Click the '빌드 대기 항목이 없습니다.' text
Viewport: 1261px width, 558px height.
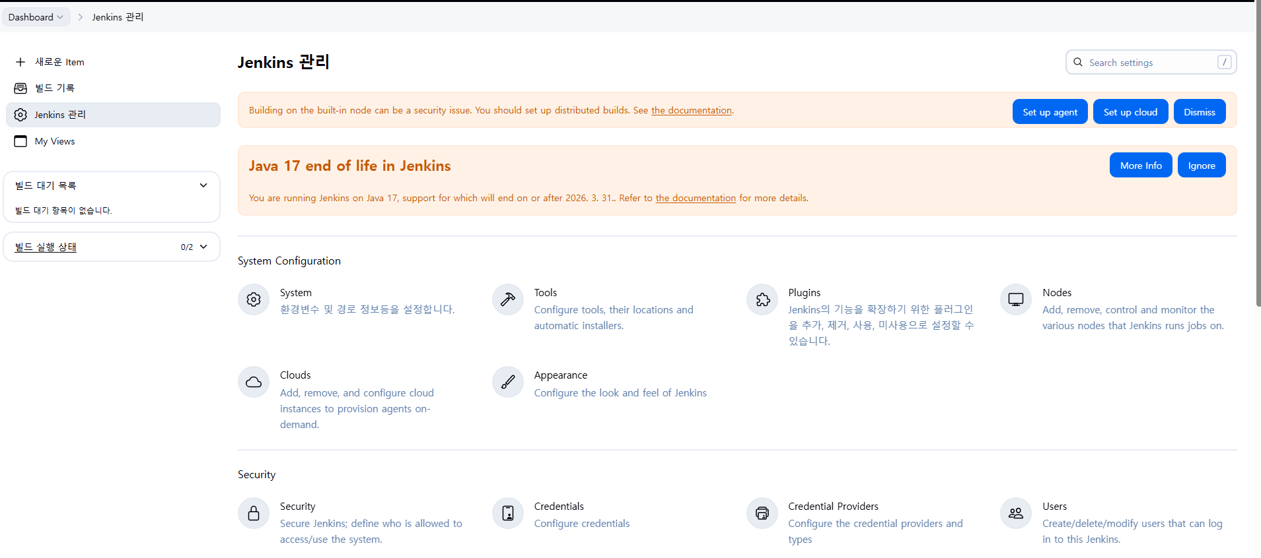63,210
